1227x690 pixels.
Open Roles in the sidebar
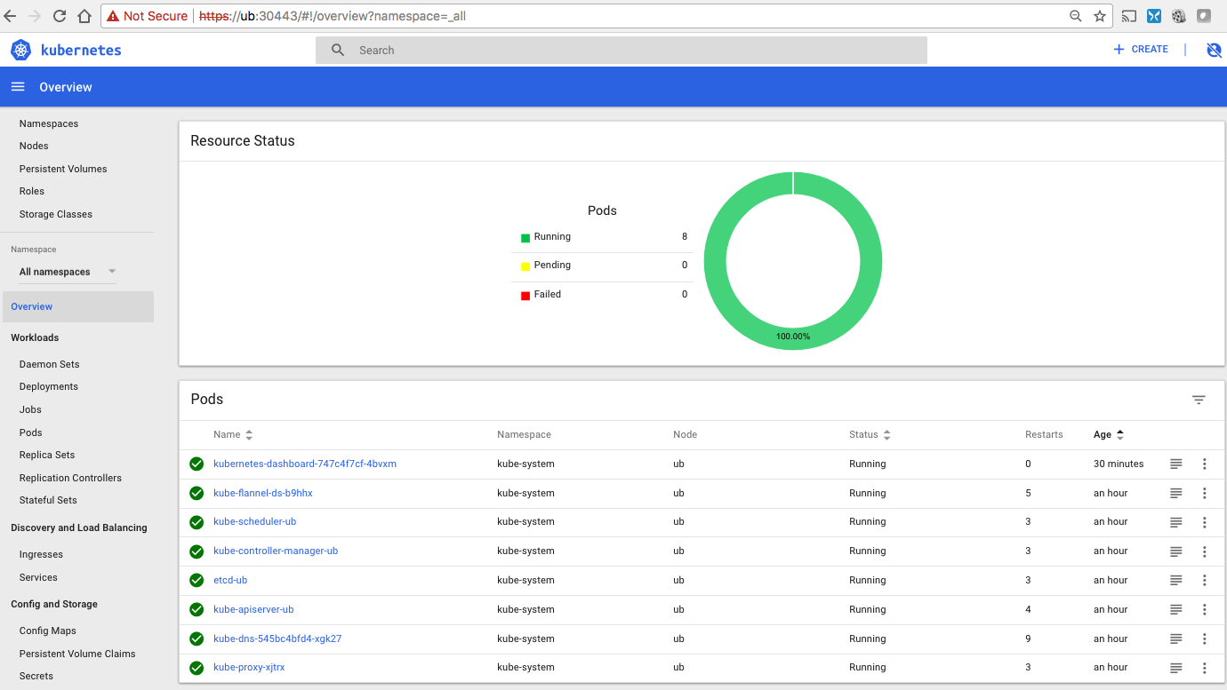click(32, 191)
